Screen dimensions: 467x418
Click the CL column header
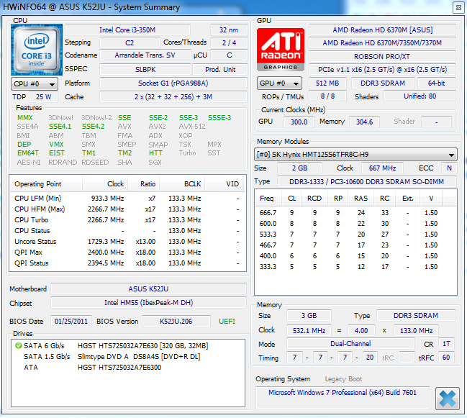pos(292,199)
